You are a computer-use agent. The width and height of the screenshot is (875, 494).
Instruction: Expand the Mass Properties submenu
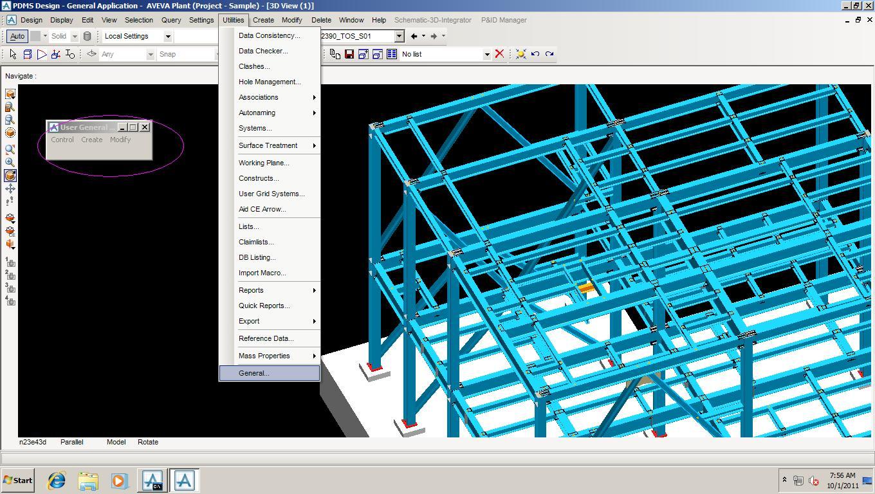(x=270, y=356)
